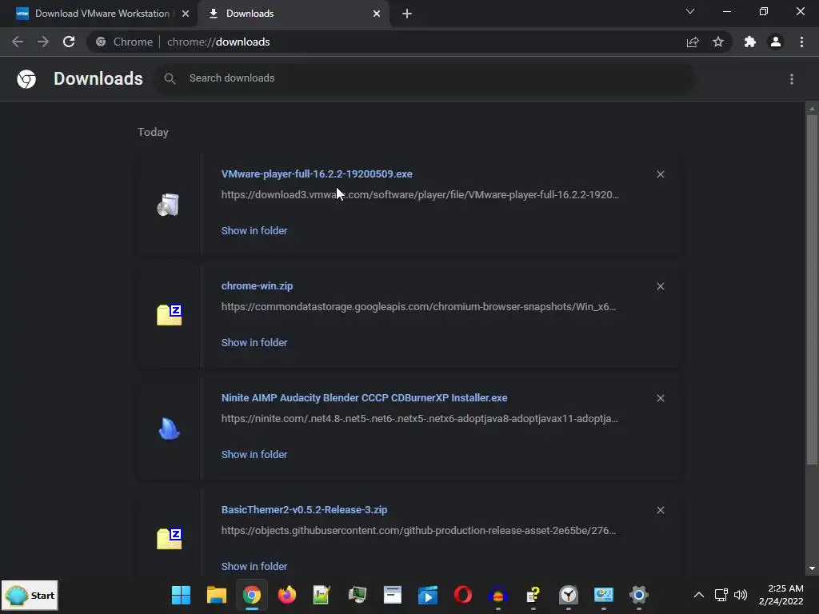The image size is (819, 614).
Task: Show VMware-player file in folder
Action: click(254, 230)
